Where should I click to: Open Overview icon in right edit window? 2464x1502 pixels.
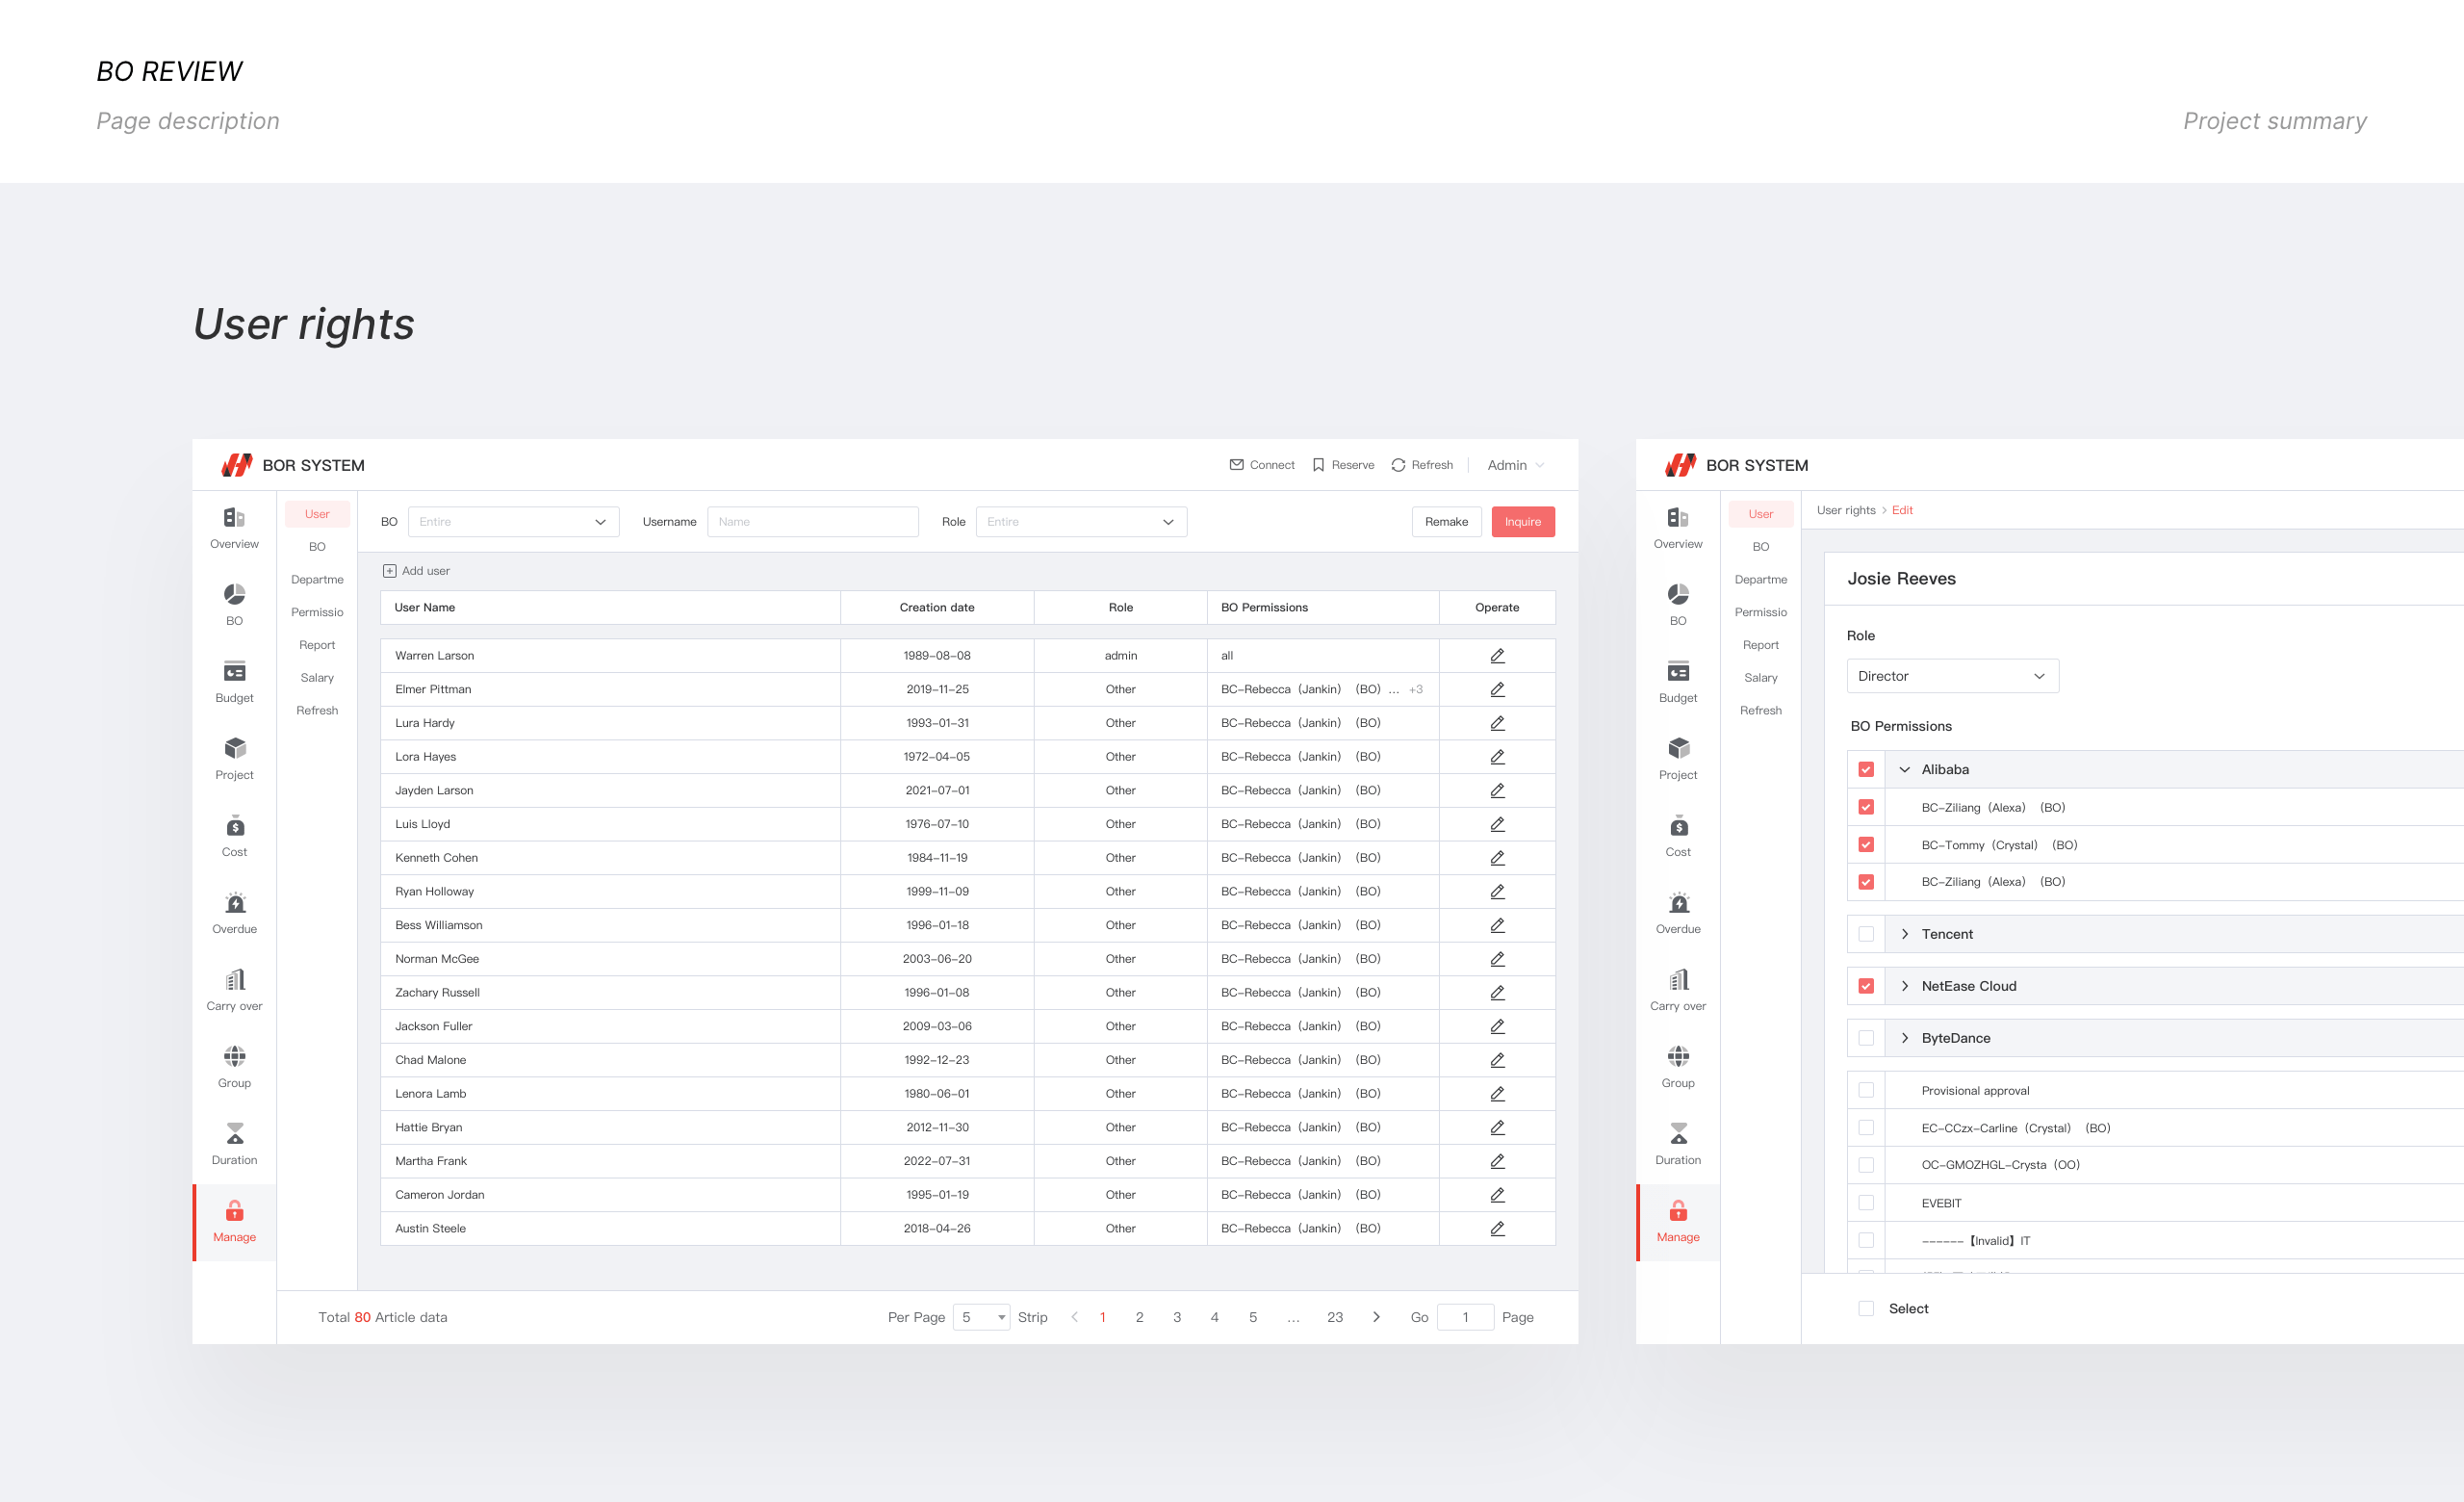[x=1678, y=518]
